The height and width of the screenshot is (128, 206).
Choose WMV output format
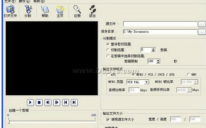pos(188,74)
